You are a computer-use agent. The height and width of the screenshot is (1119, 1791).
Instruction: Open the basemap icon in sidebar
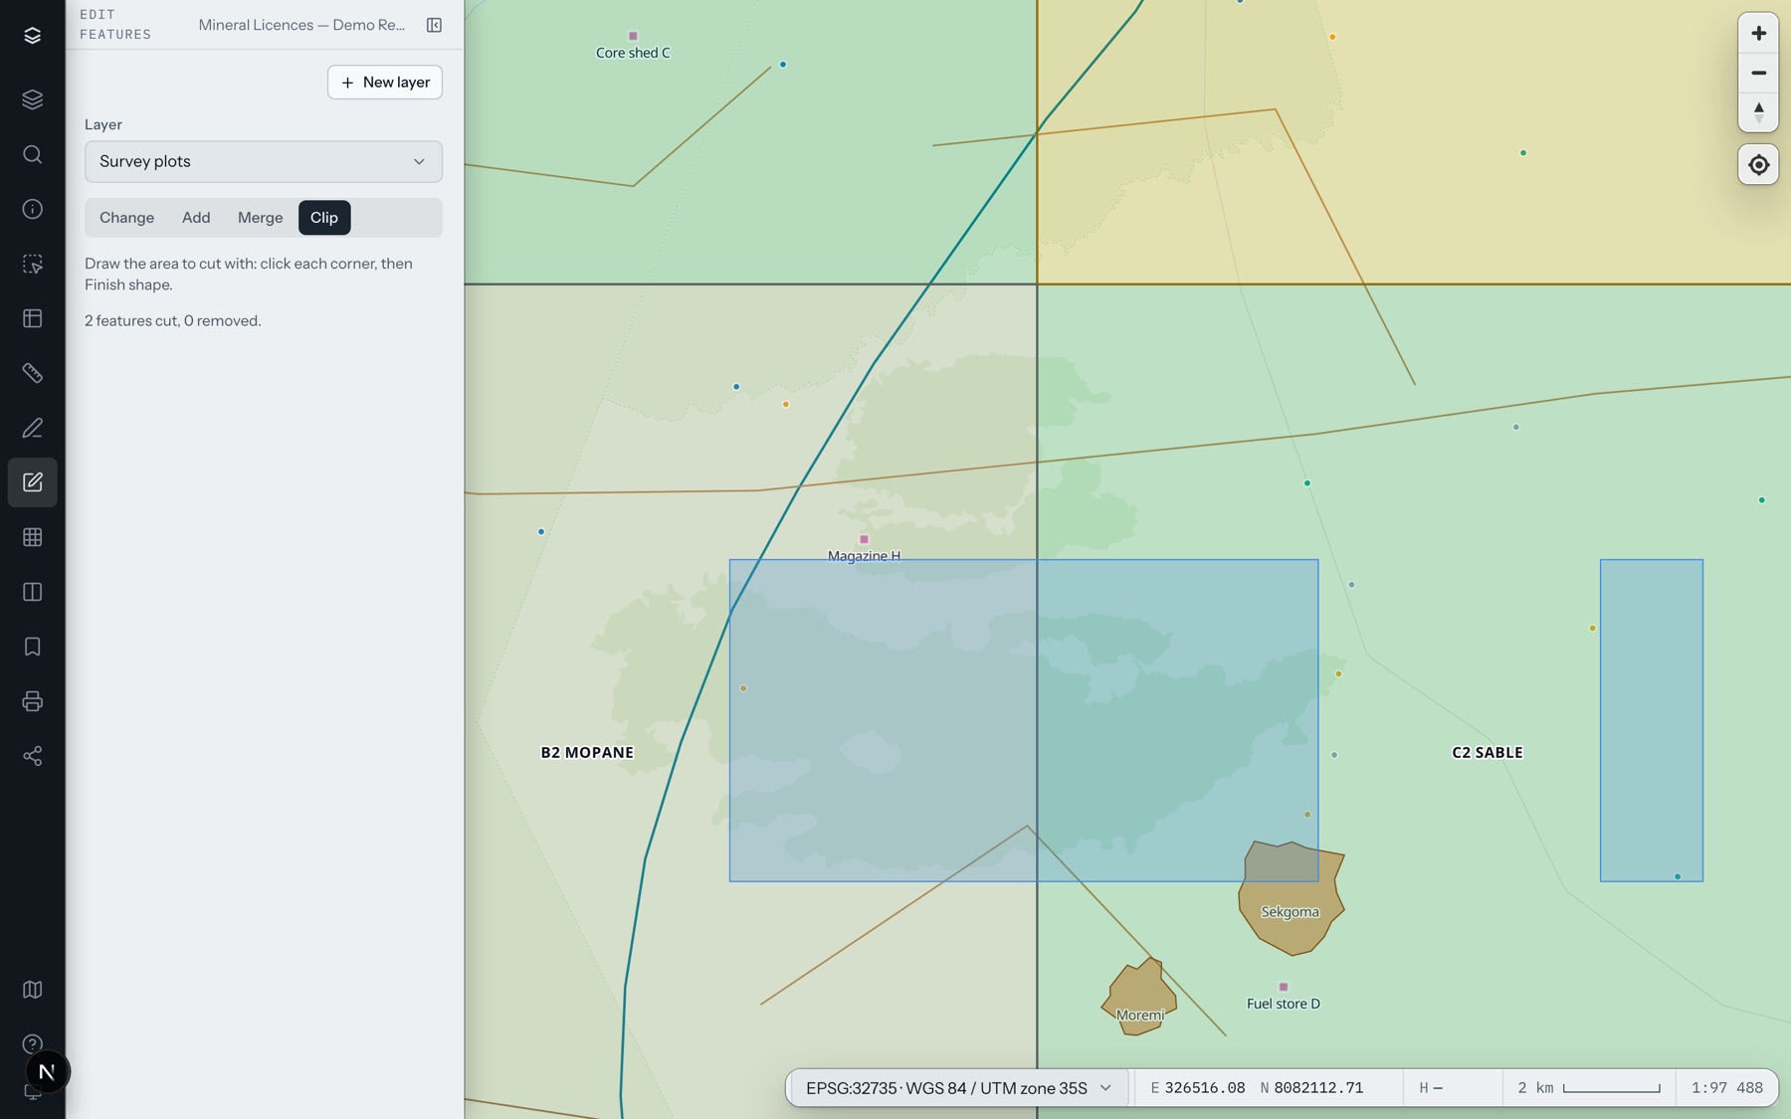pyautogui.click(x=32, y=990)
